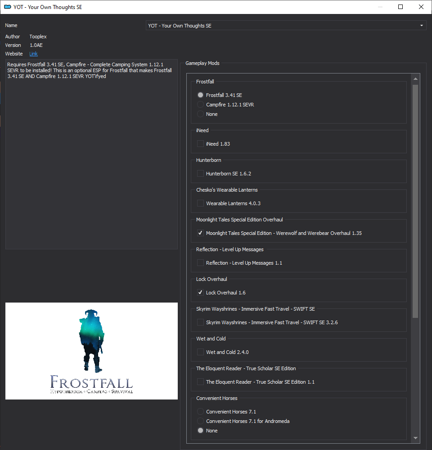Viewport: 432px width, 450px height.
Task: Click the 'The Eloquent Reader - True Scholar SE Edition' group label
Action: click(246, 368)
